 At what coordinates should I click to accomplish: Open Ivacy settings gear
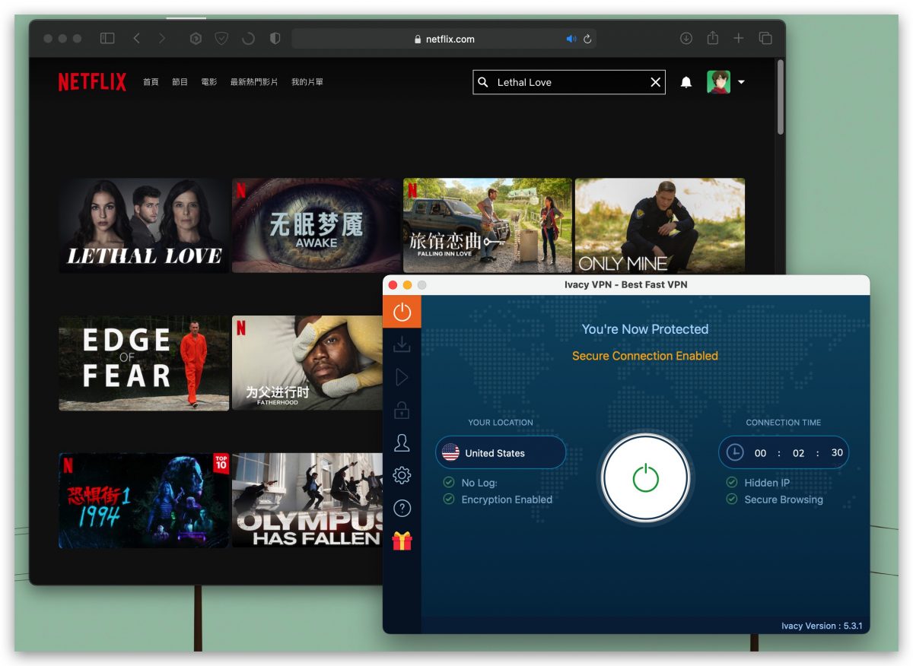click(x=402, y=476)
